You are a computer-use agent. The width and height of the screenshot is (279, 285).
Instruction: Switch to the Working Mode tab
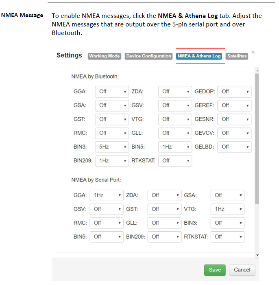(x=105, y=56)
